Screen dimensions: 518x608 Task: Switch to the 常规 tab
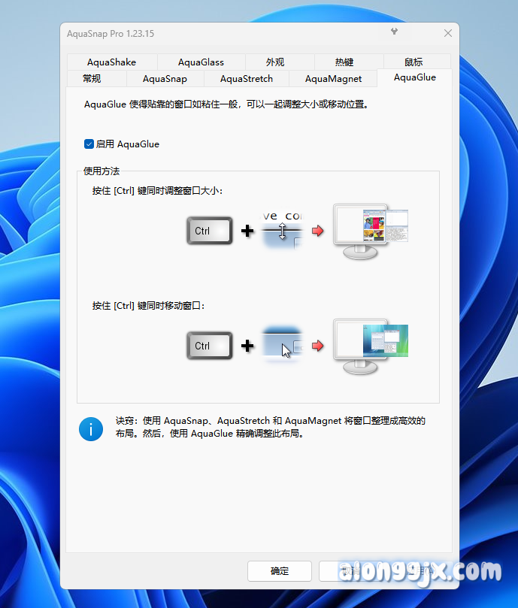point(92,78)
